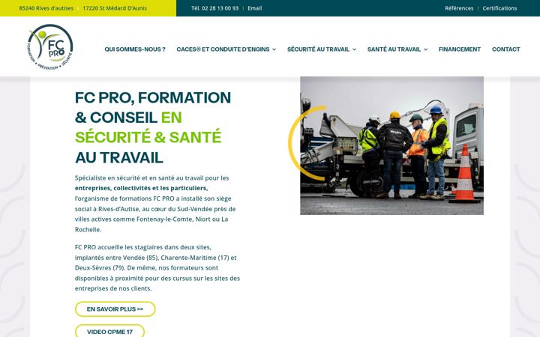Viewport: 540px width, 337px height.
Task: Call the Tél. 02 28 13 00 93 number
Action: [x=215, y=8]
